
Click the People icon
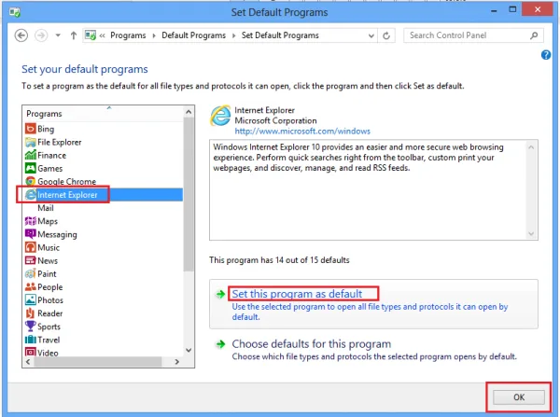point(31,286)
